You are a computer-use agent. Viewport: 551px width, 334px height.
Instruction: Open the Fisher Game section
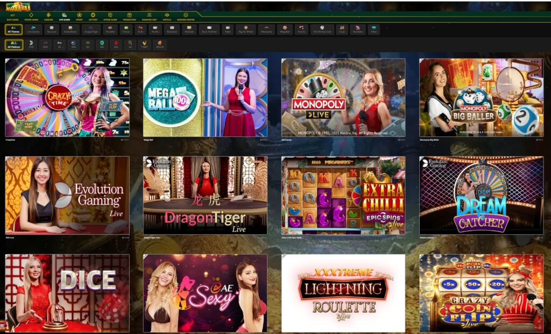[x=31, y=17]
